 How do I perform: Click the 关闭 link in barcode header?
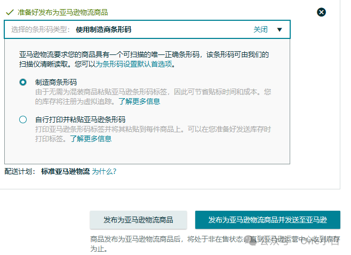tap(260, 29)
